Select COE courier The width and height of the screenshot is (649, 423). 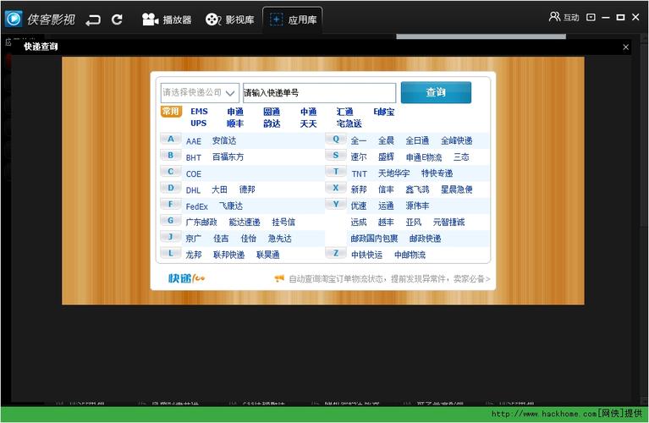[193, 173]
